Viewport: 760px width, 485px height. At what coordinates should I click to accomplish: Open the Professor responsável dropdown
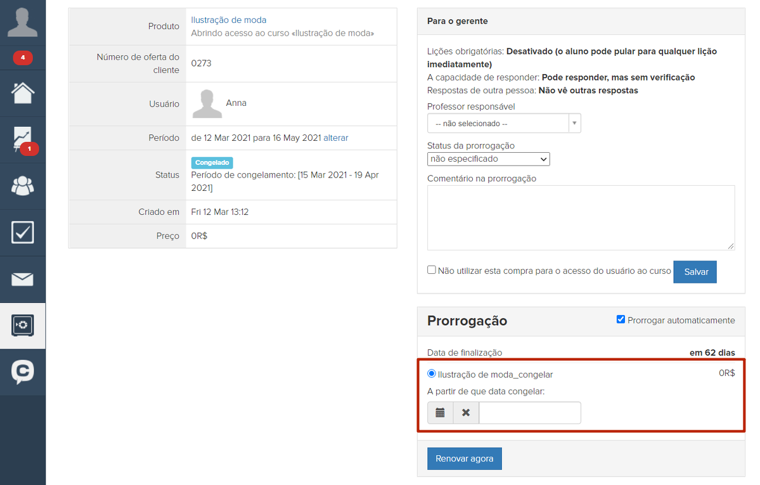[503, 124]
